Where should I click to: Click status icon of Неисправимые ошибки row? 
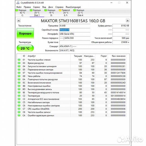[x=19, y=86]
